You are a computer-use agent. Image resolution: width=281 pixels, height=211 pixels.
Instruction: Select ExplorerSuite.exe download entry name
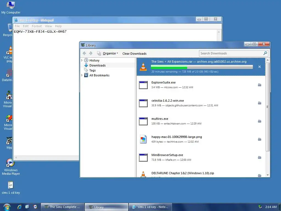pos(164,82)
